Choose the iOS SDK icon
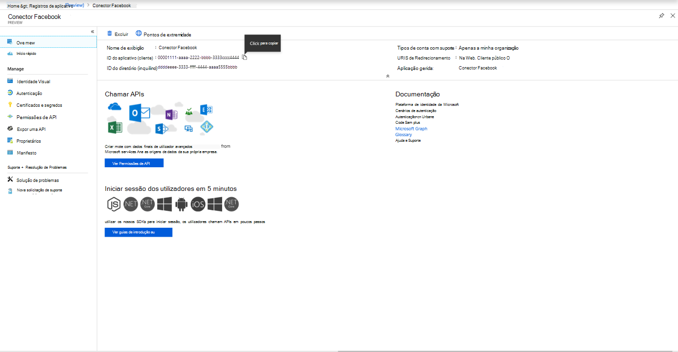678x352 pixels. coord(198,204)
